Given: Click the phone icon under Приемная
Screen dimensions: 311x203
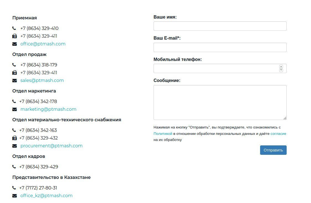Looking at the screenshot, I should pos(14,28).
